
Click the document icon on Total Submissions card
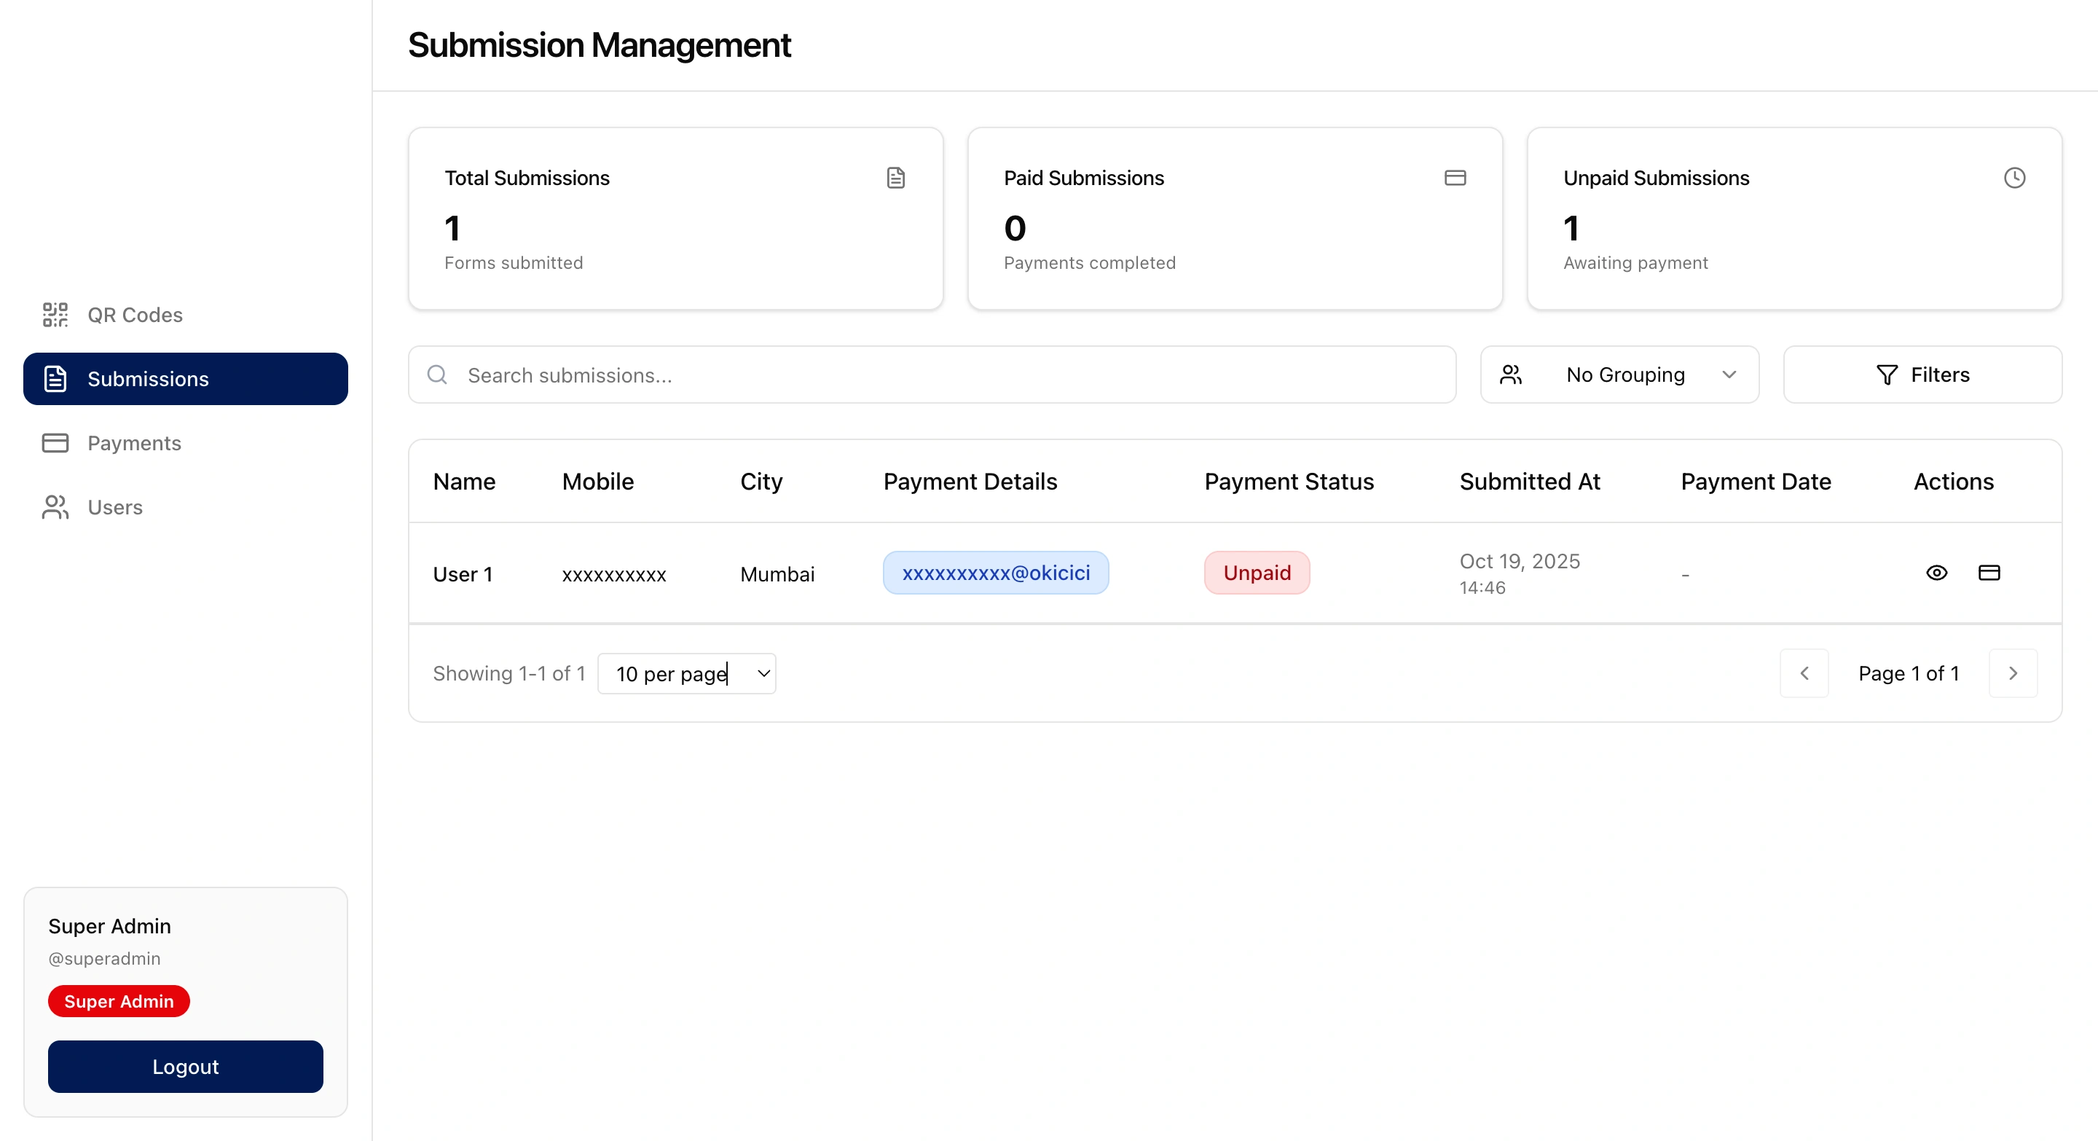coord(896,178)
